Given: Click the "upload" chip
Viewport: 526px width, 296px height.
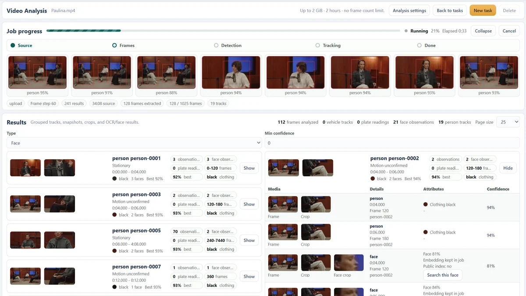Looking at the screenshot, I should 16,103.
